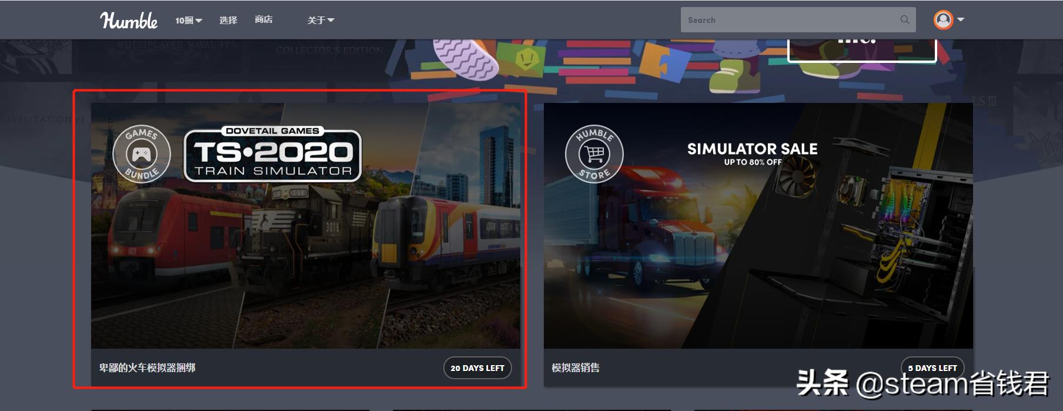The width and height of the screenshot is (1063, 411).
Task: Click the 5 DAYS LEFT badge
Action: click(932, 368)
